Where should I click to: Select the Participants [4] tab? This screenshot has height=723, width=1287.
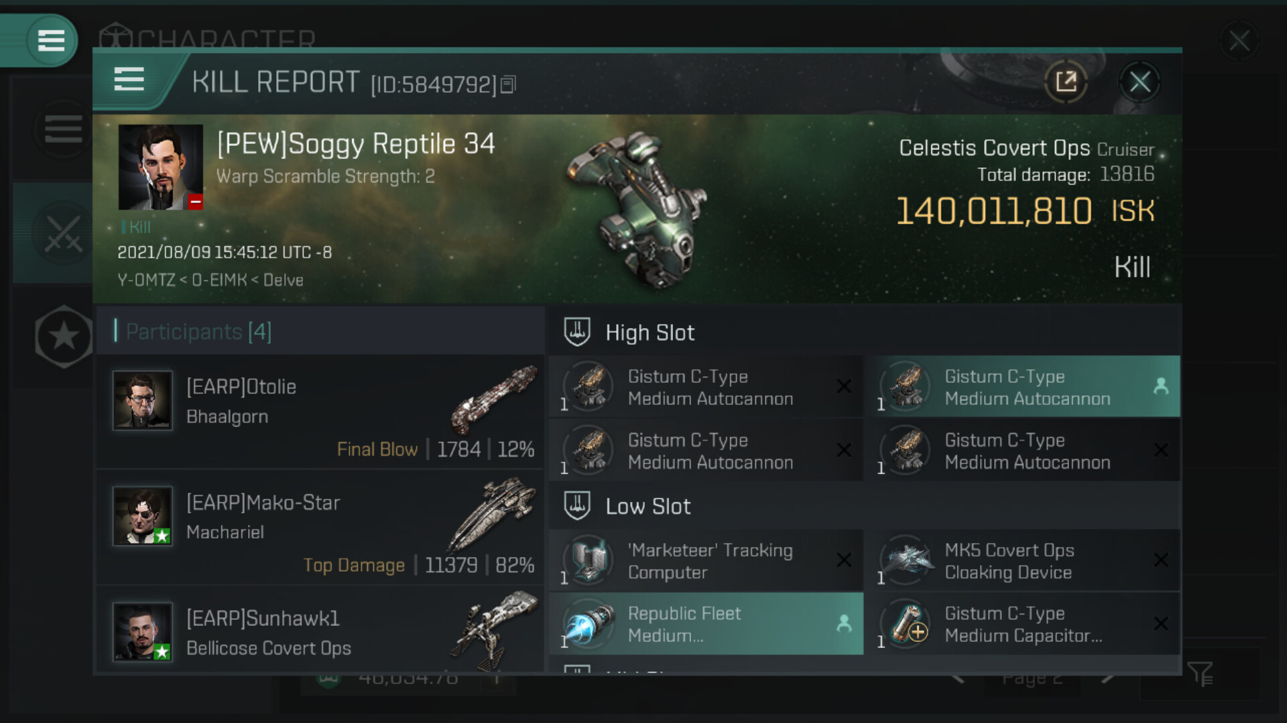point(198,331)
